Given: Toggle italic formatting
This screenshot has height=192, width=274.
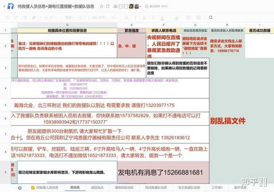Looking at the screenshot, I should click(135, 17).
